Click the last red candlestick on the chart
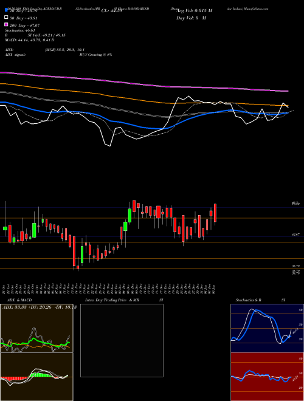The width and height of the screenshot is (304, 401). coord(215,213)
